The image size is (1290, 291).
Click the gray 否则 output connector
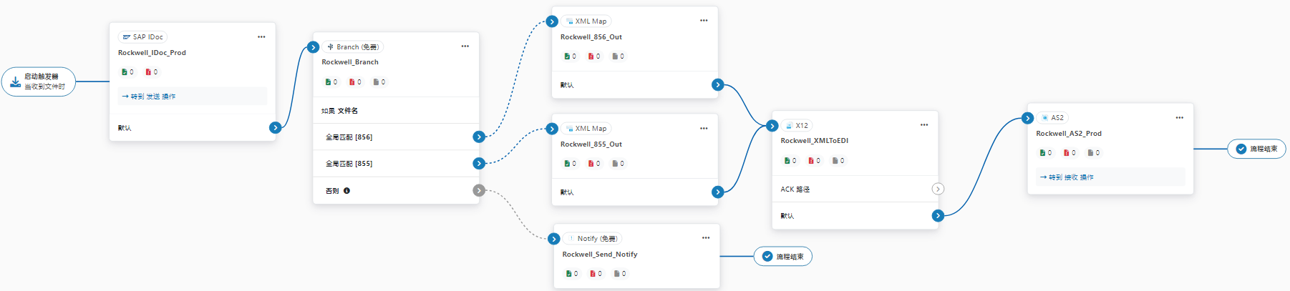tap(479, 190)
